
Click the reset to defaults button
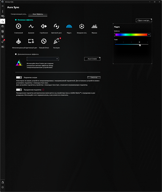tap(144, 20)
